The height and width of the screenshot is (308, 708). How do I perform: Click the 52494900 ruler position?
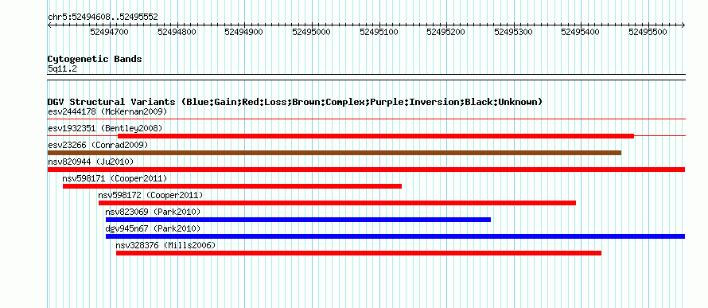(x=244, y=32)
